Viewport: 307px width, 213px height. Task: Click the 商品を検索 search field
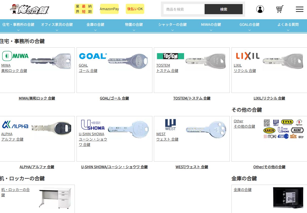[184, 9]
